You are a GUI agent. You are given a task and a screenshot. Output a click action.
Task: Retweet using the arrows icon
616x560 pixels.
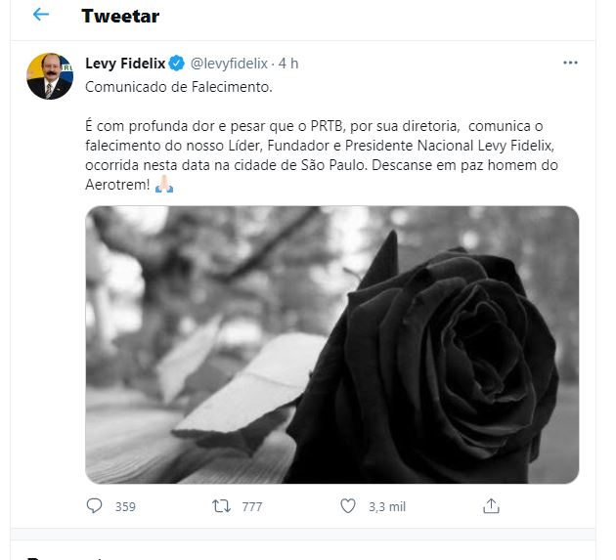(222, 506)
